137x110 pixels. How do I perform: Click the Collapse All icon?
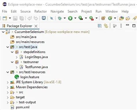[x=99, y=26]
